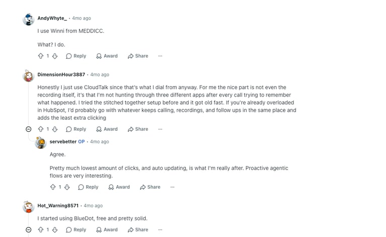
Task: Share Hot_Warning8571's comment
Action: [138, 229]
